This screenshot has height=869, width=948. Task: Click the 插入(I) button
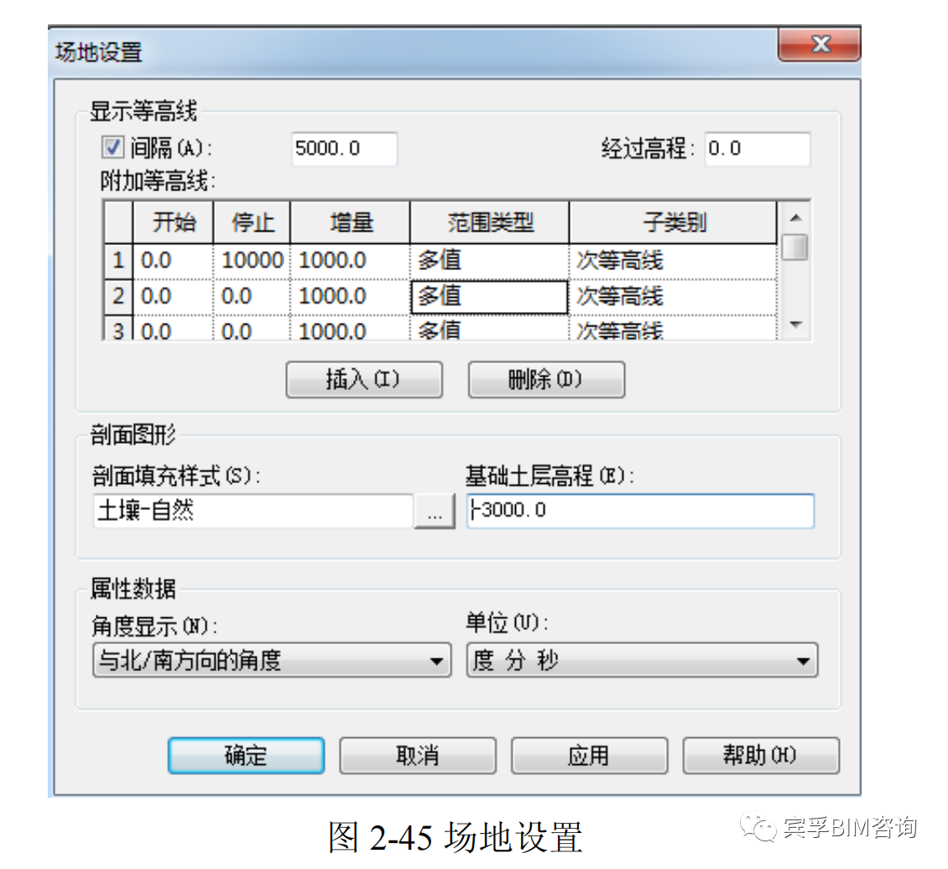(x=364, y=379)
